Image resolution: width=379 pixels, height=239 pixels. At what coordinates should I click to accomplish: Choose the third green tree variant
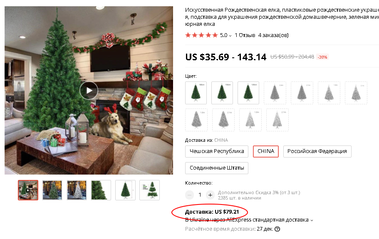[x=248, y=93]
